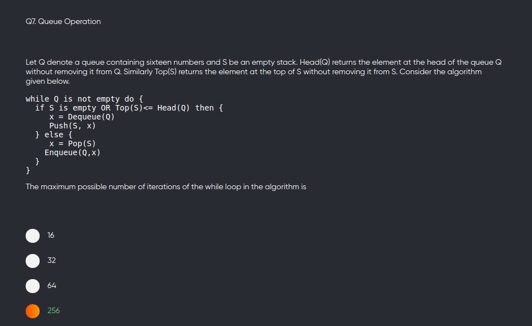This screenshot has height=326, width=532.
Task: Pick the radio button beside 64
Action: point(32,286)
